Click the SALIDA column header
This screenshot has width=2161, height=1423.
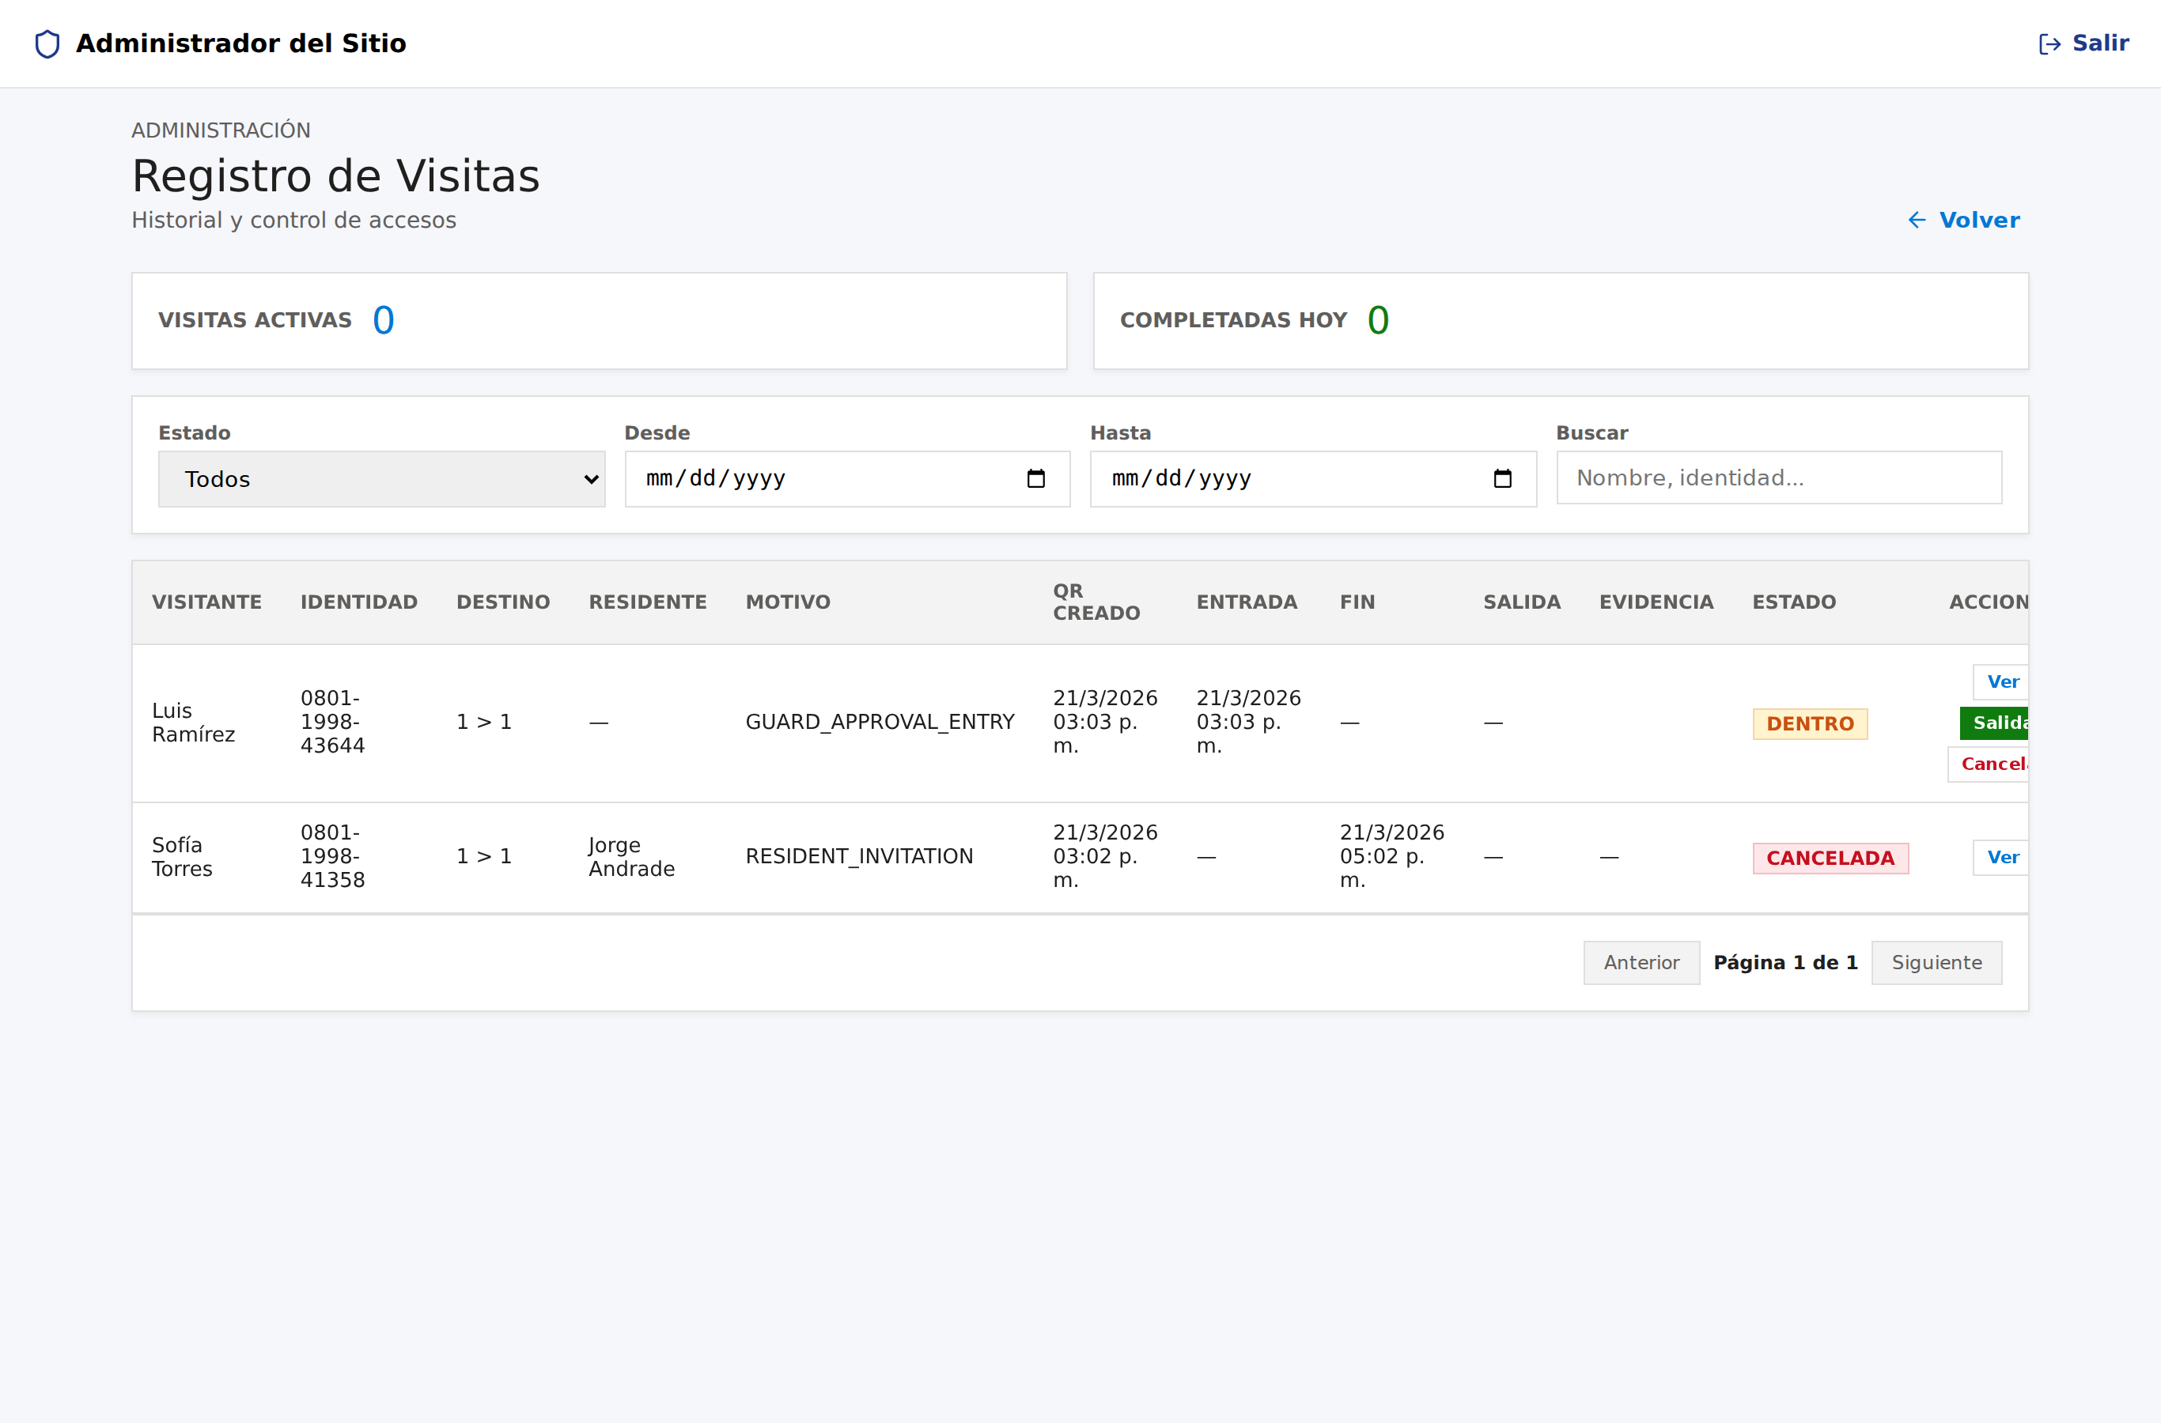coord(1522,602)
